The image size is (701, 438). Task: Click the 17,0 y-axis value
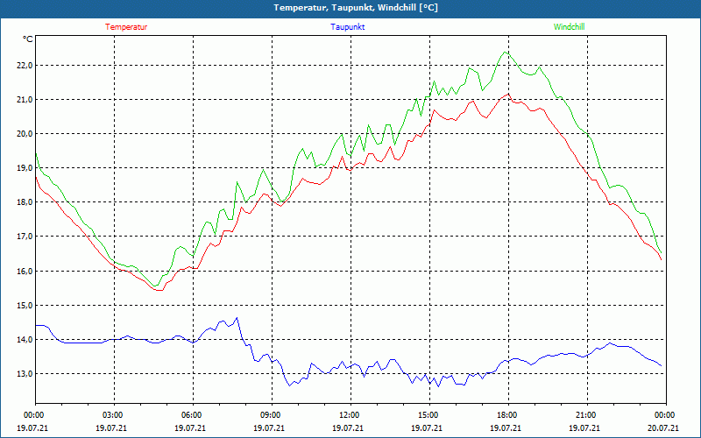(25, 236)
